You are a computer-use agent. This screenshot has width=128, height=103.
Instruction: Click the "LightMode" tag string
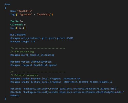(x=25, y=15)
